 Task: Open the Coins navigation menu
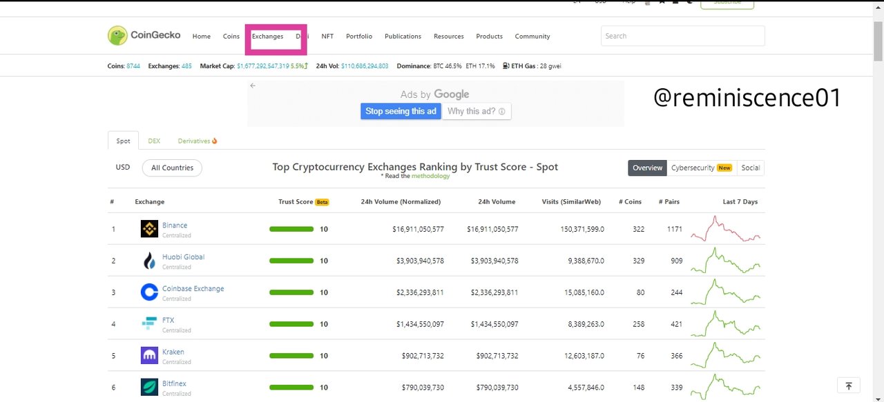point(231,37)
